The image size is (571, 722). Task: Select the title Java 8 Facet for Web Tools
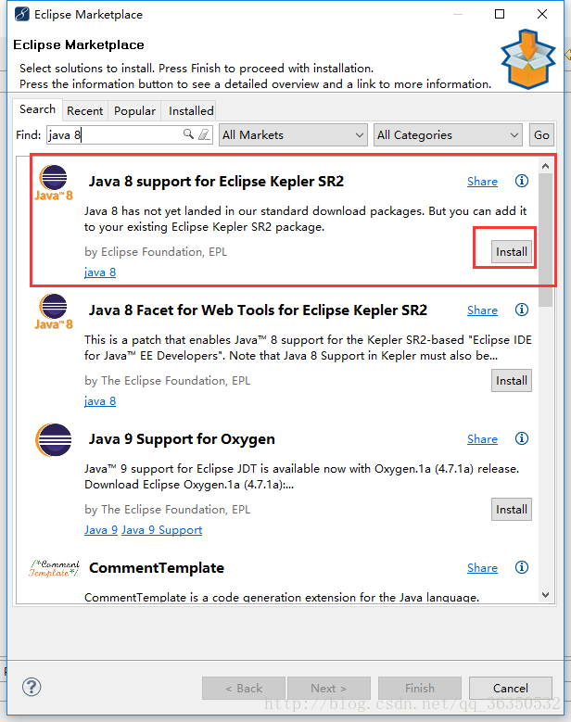[258, 310]
